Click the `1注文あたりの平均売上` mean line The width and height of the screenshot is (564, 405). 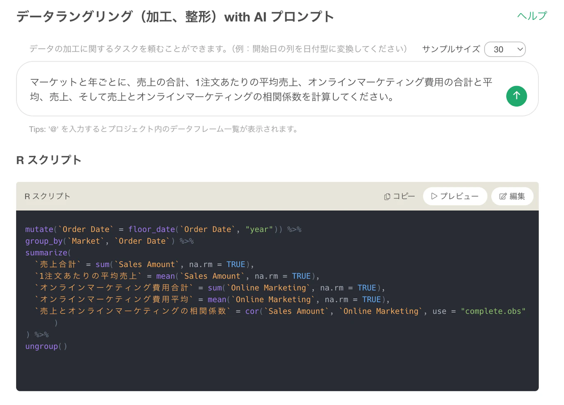[x=177, y=276]
